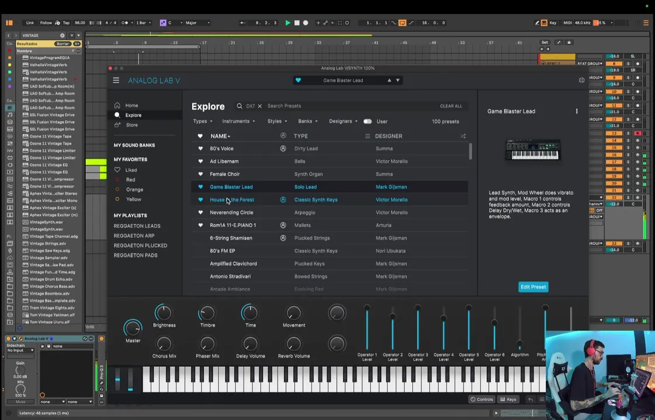This screenshot has width=655, height=420.
Task: Clear the VINTAGE browser search field
Action: (62, 36)
